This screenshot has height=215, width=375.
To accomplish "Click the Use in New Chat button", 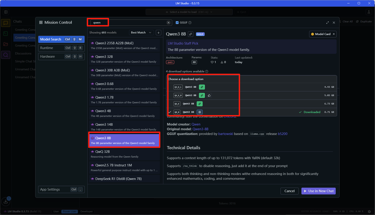I will [318, 191].
